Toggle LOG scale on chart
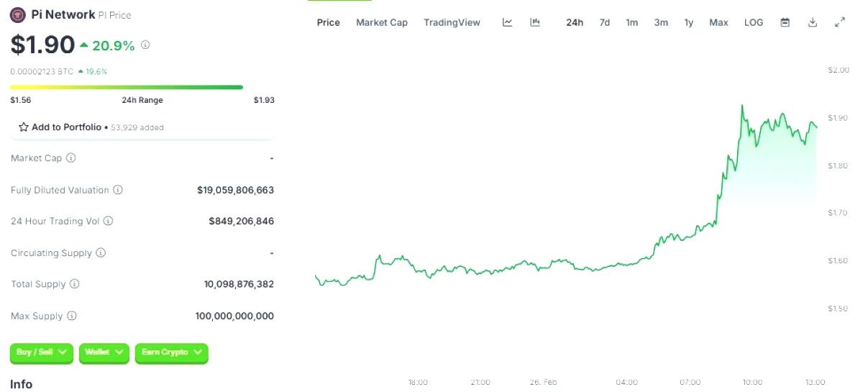863x392 pixels. click(x=754, y=22)
